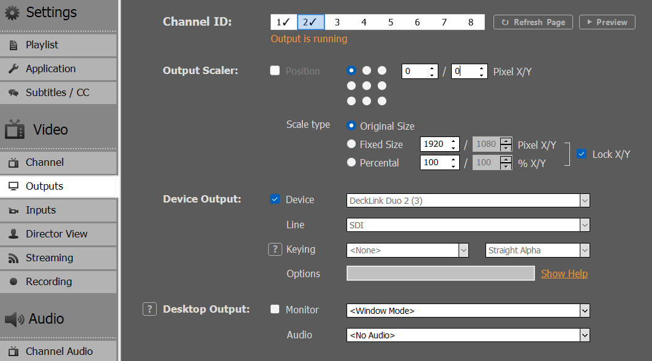Click the Channel Audio icon

tap(13, 351)
